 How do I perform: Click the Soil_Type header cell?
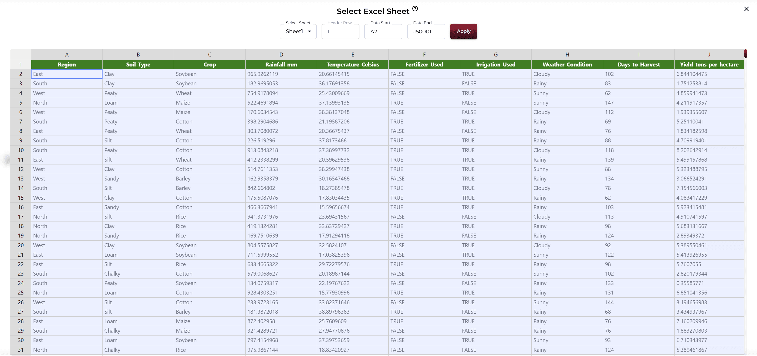(138, 65)
